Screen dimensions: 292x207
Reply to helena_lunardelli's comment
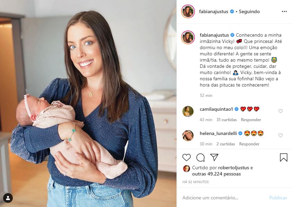coord(249,144)
